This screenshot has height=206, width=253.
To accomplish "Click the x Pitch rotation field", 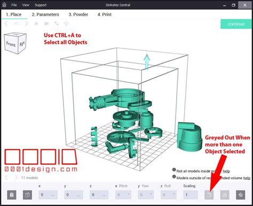I will [x=123, y=195].
